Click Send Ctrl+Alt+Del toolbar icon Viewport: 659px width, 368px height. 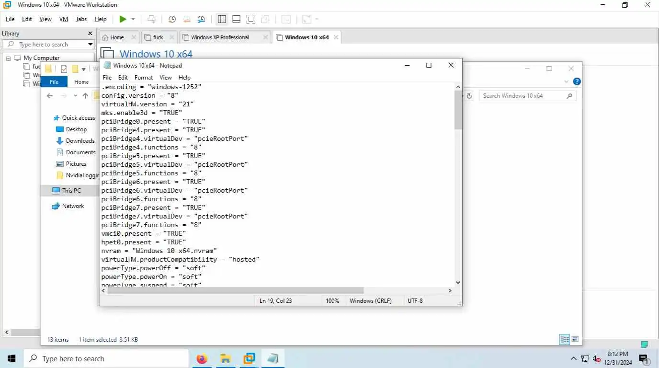[x=152, y=19]
